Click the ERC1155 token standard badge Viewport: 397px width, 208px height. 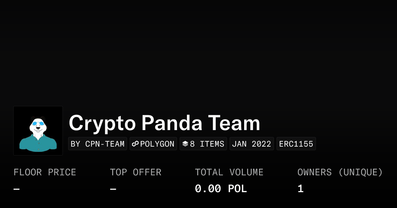tap(296, 144)
